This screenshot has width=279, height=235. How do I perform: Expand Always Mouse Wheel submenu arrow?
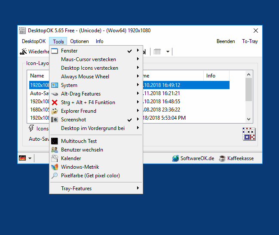(138, 76)
